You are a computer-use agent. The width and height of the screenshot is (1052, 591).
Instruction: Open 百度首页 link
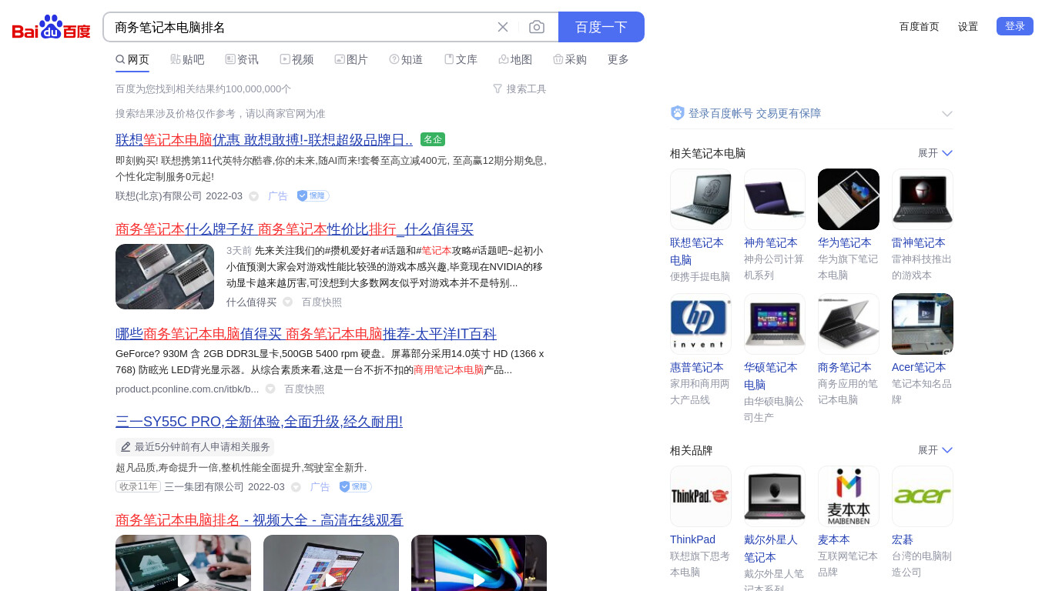coord(920,26)
